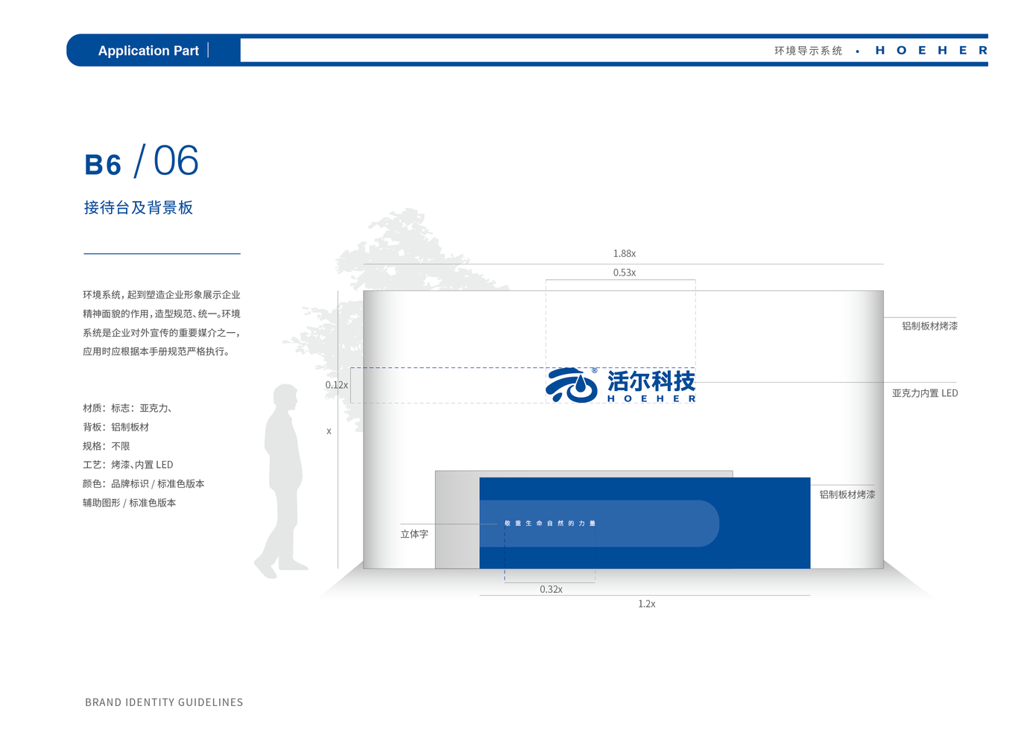
Task: Click the HOEHER wordmark in the header
Action: [932, 51]
